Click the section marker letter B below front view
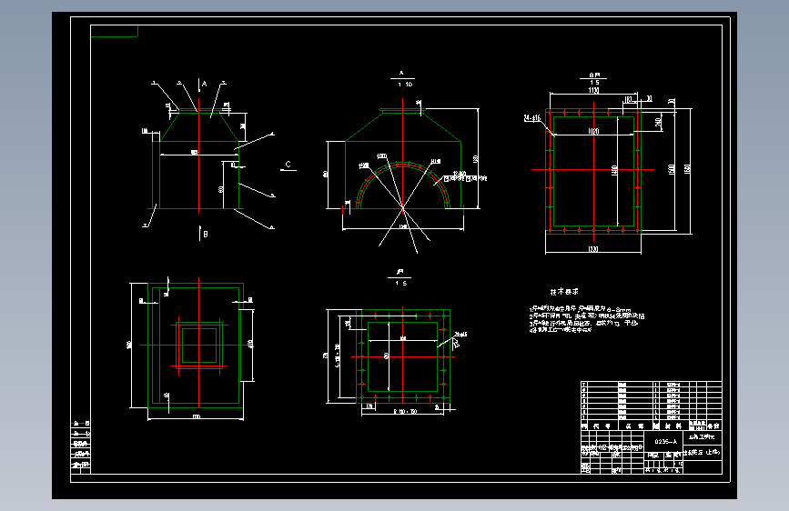This screenshot has width=789, height=511. 206,234
